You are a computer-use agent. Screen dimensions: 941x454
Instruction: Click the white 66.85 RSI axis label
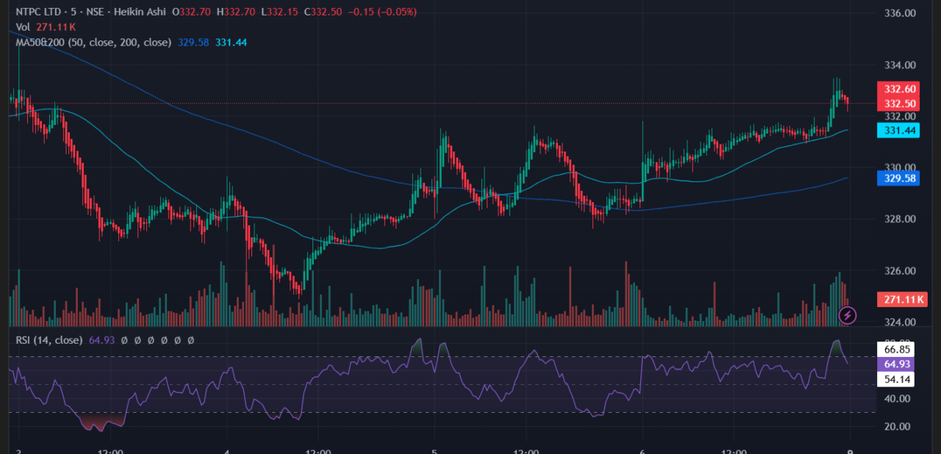coord(898,350)
